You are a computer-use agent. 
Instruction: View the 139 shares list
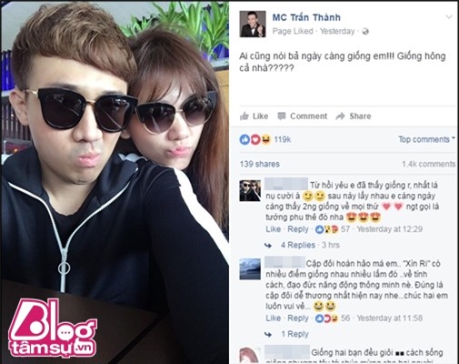[260, 164]
